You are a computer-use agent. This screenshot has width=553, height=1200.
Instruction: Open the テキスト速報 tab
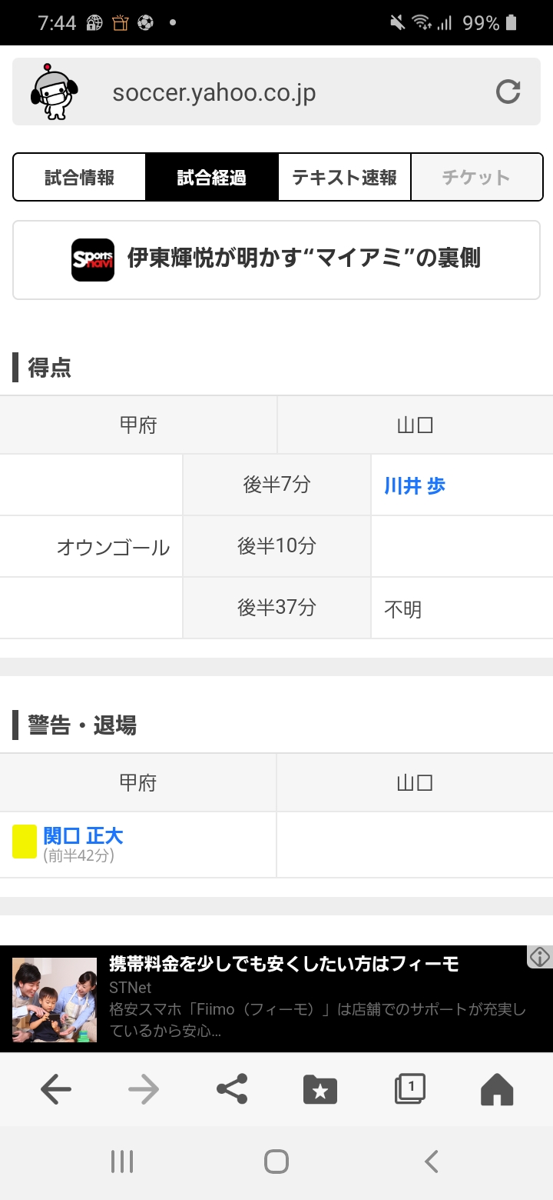[x=344, y=178]
